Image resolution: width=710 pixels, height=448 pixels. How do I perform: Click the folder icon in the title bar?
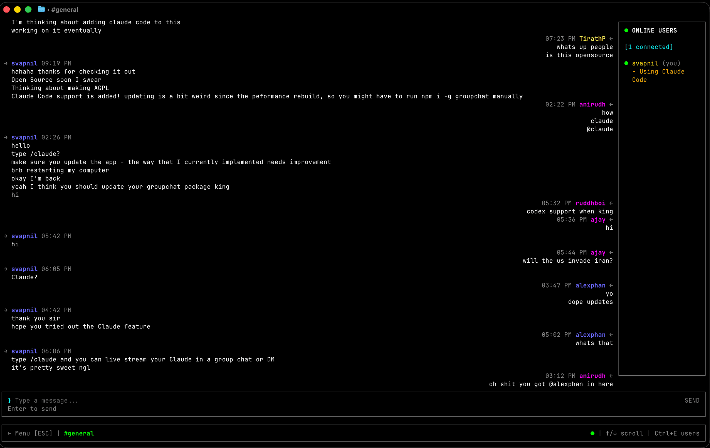[41, 9]
